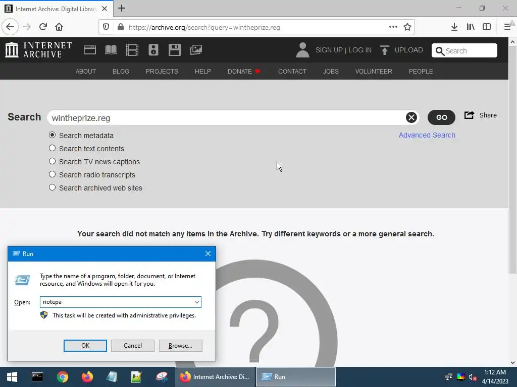
Task: Bookmark this page with star icon
Action: click(x=407, y=27)
